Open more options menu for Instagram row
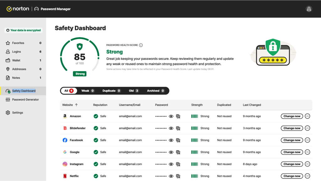This screenshot has width=321, height=181. coord(307,164)
